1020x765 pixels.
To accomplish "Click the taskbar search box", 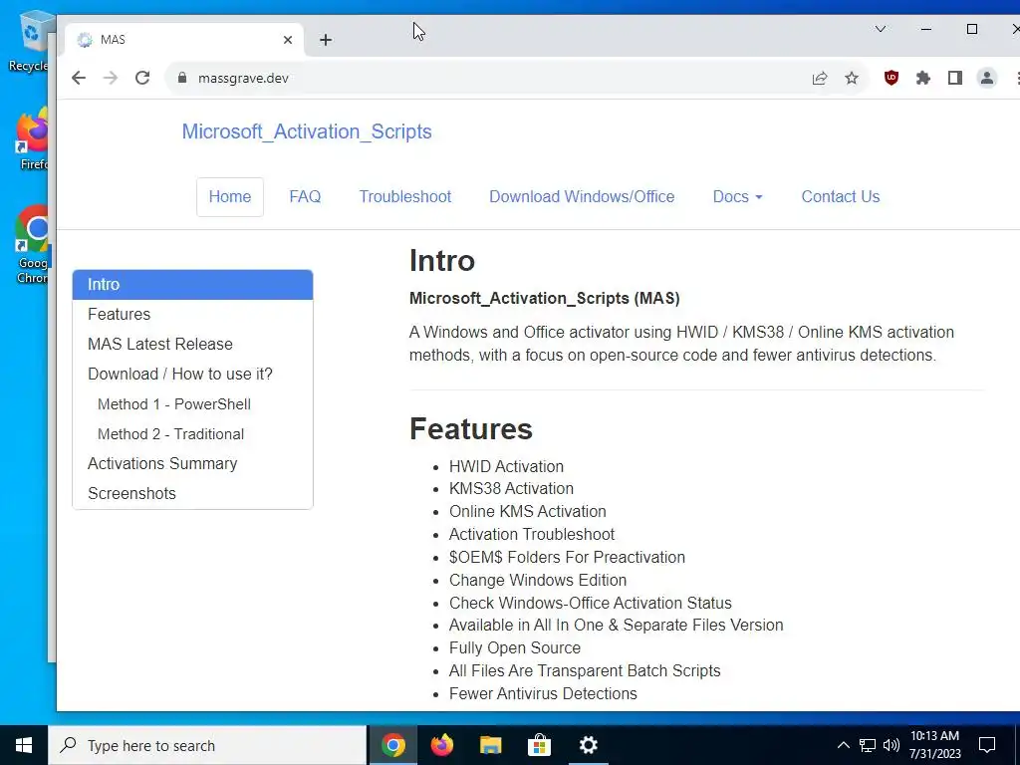I will click(x=207, y=745).
